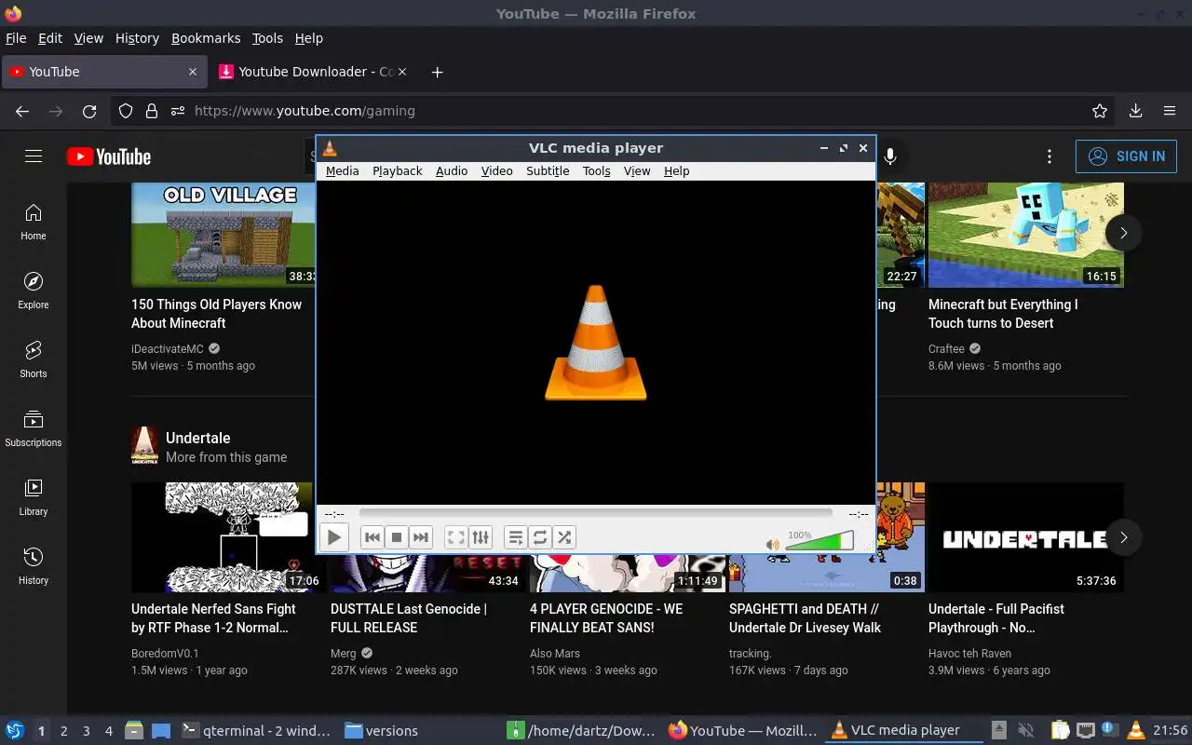Open Firefox File menu
The height and width of the screenshot is (745, 1192).
(x=16, y=38)
